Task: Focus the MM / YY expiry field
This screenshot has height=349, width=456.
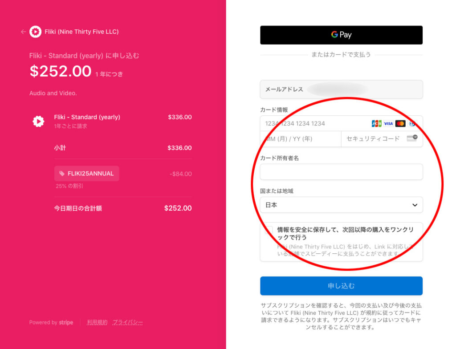Action: click(301, 139)
